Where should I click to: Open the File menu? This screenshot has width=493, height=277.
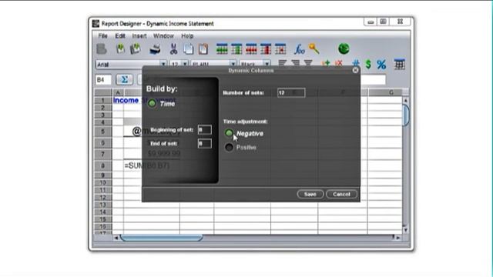pyautogui.click(x=102, y=36)
